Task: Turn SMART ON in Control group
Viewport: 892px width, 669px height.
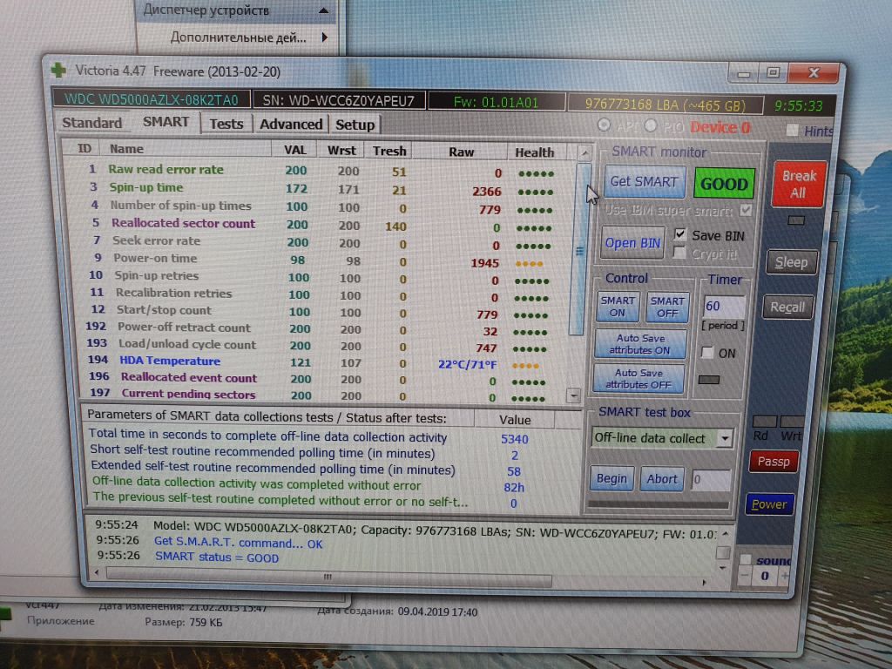Action: tap(618, 307)
